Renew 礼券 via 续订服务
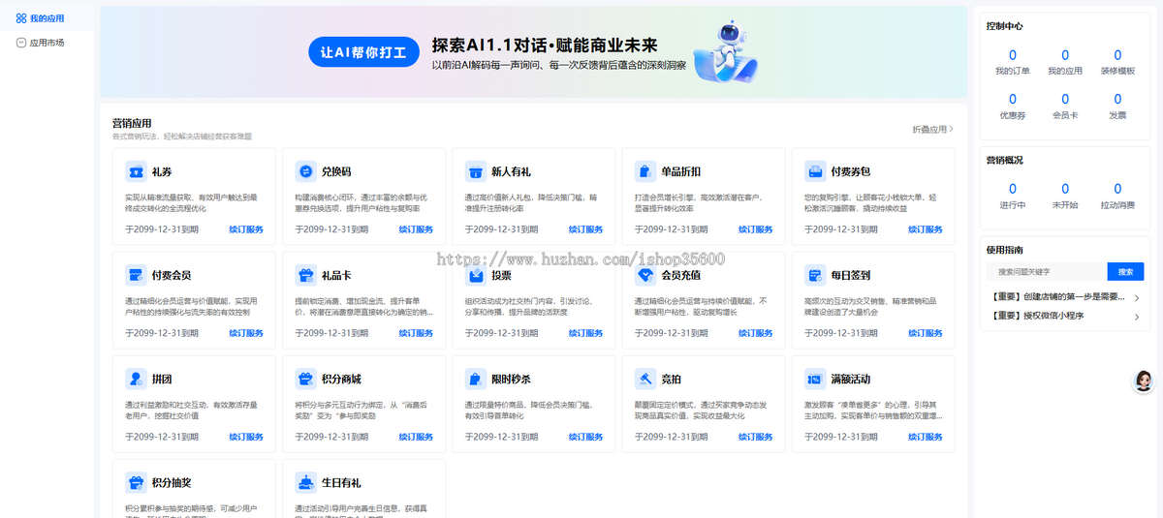Image resolution: width=1163 pixels, height=518 pixels. [x=246, y=229]
